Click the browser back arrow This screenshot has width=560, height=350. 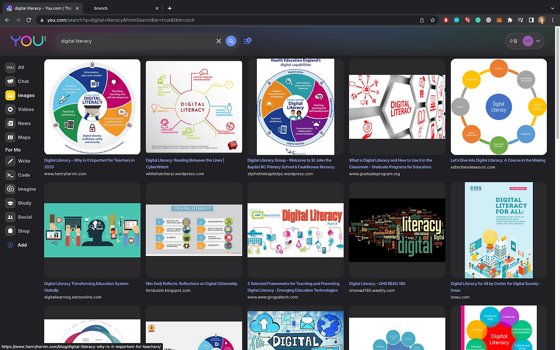(x=7, y=20)
